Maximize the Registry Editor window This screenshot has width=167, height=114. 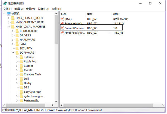150,3
